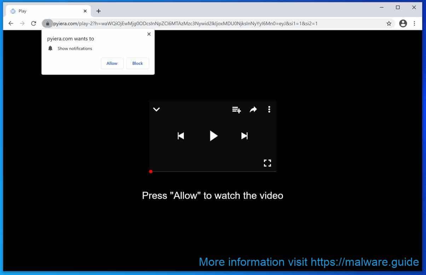This screenshot has width=426, height=275.
Task: Click the share arrow icon on player
Action: coord(253,110)
